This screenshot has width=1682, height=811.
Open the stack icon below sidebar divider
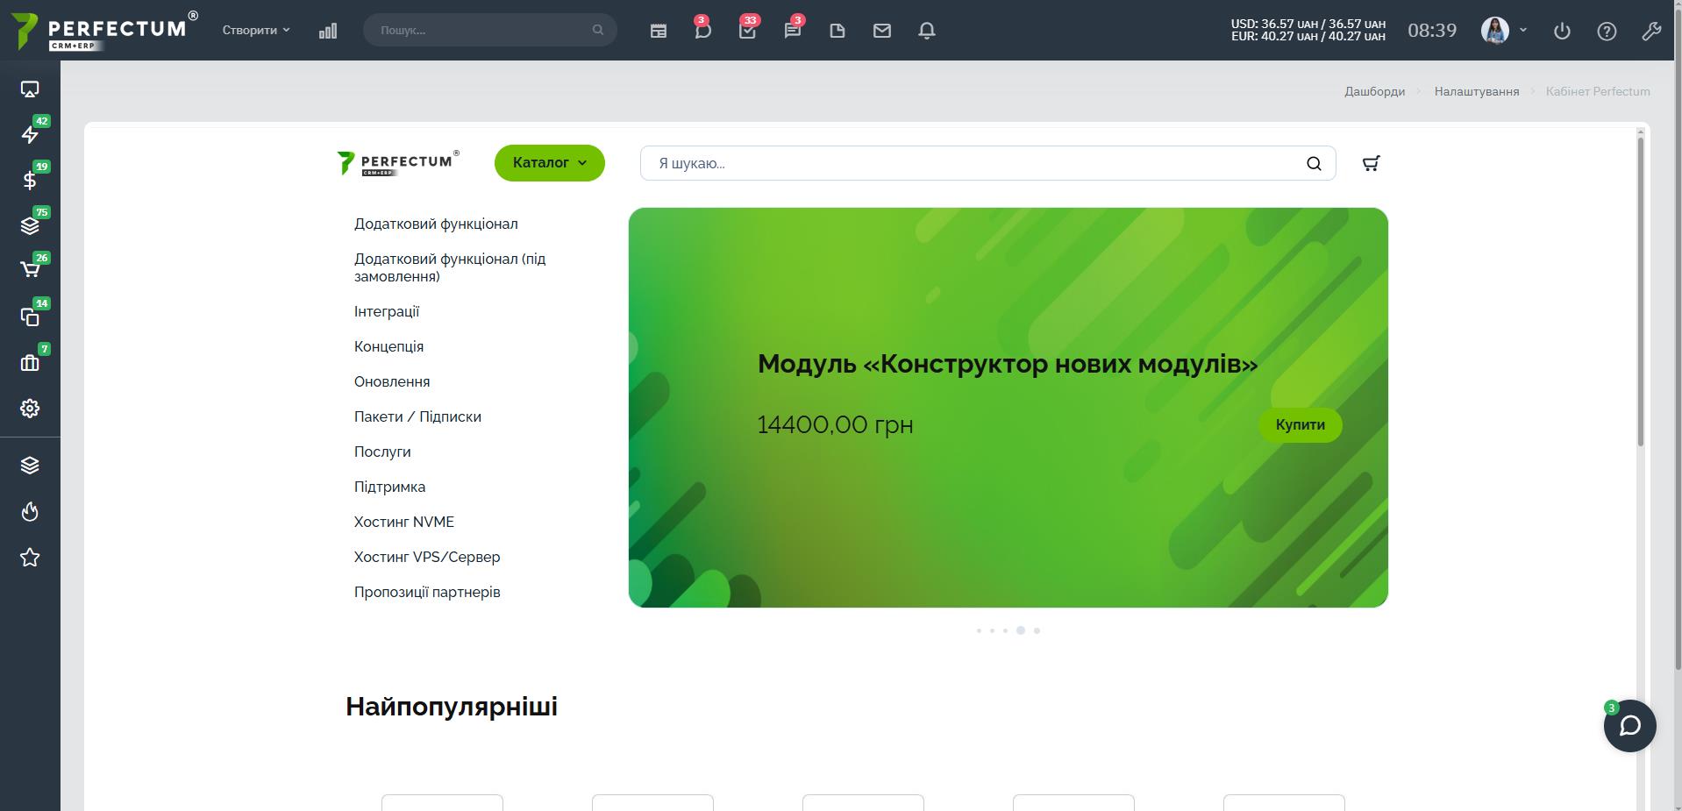coord(30,466)
